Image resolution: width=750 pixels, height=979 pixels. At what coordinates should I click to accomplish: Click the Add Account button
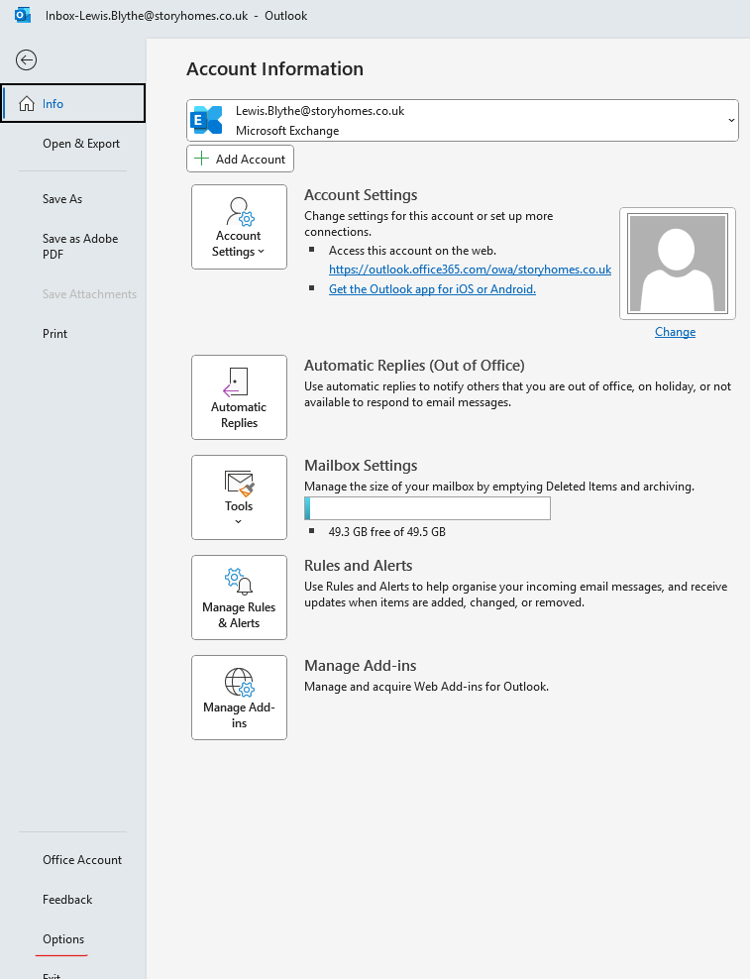240,159
